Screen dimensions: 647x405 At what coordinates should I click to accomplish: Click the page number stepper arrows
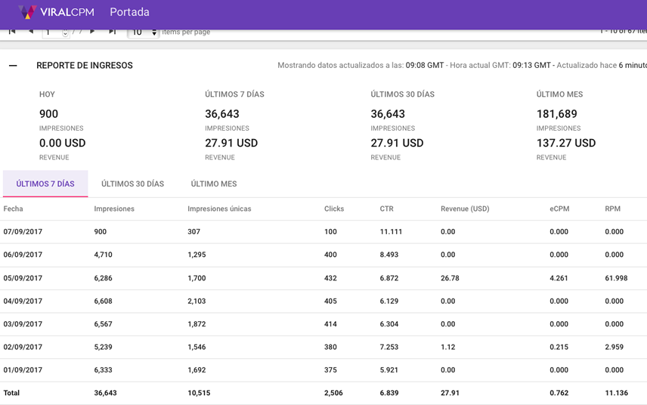tap(65, 32)
